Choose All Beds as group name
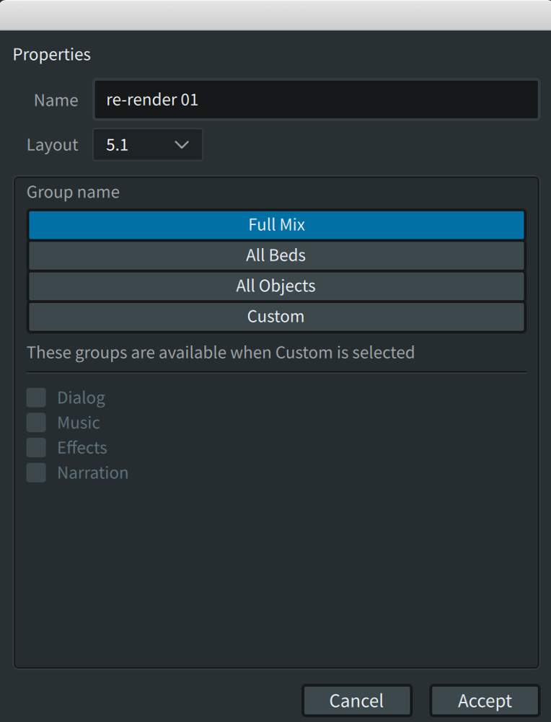The height and width of the screenshot is (722, 551). 276,255
